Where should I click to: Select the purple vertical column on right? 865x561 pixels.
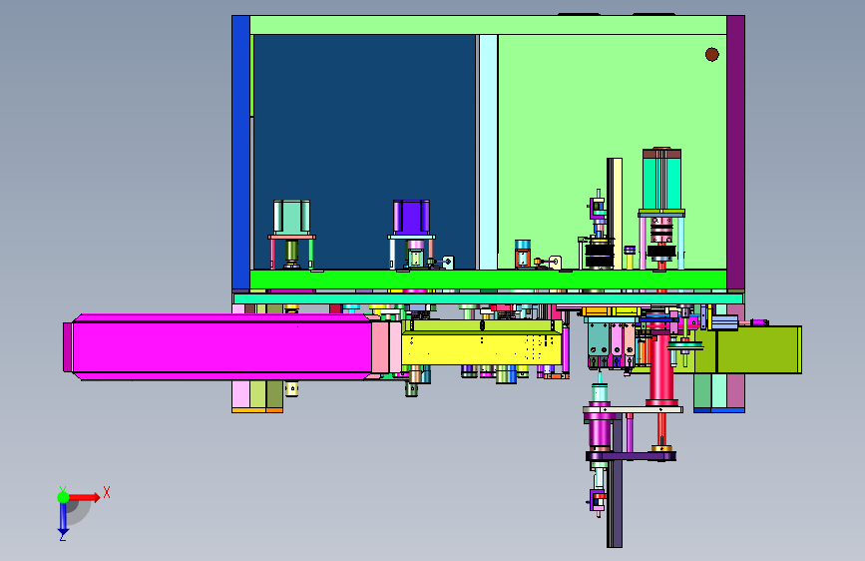coord(736,152)
